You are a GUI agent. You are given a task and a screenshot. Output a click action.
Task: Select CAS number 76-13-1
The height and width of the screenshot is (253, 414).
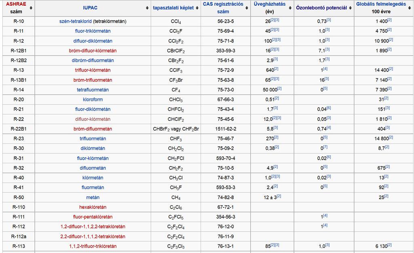(x=226, y=246)
